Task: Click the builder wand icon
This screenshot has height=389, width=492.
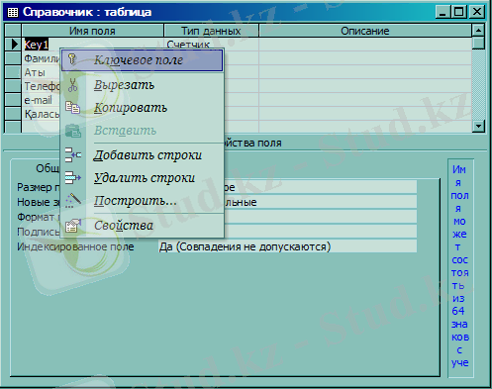Action: tap(73, 200)
